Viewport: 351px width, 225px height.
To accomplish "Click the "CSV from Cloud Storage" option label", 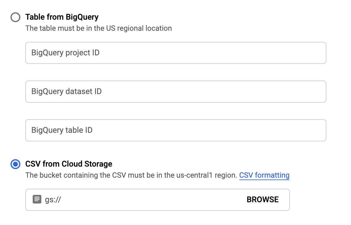I will coord(68,164).
